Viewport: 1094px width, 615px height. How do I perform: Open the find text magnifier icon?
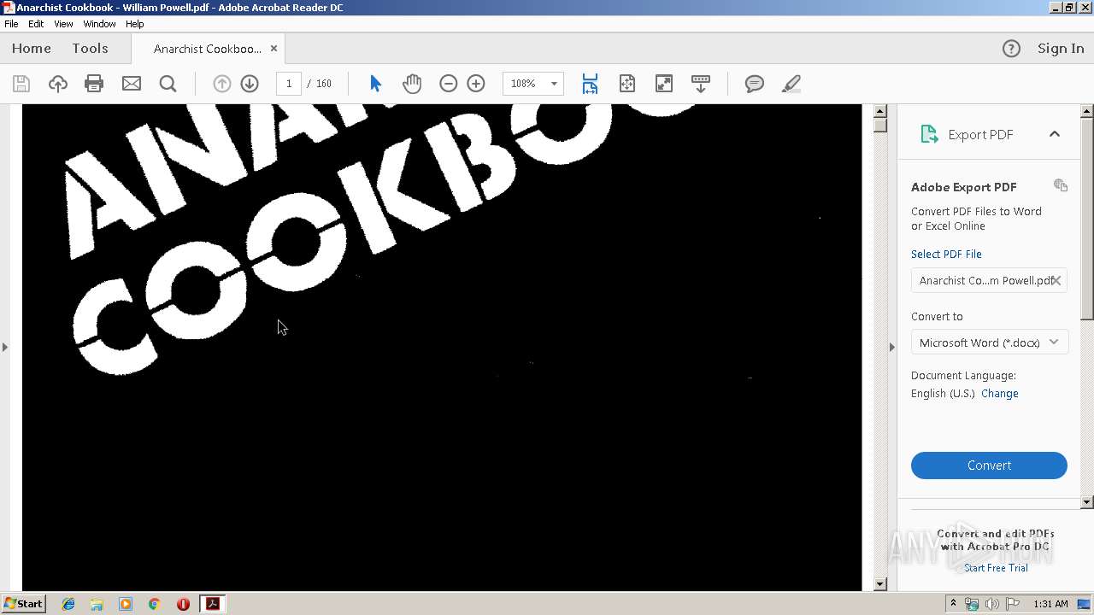[x=168, y=84]
